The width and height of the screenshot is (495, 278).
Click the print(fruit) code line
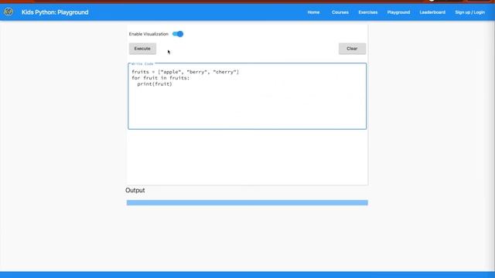(155, 84)
